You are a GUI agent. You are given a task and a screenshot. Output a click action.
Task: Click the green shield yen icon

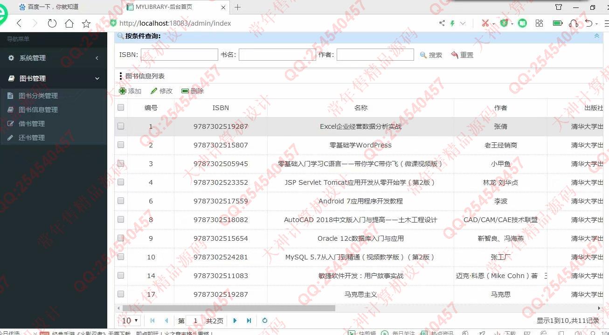(x=504, y=23)
